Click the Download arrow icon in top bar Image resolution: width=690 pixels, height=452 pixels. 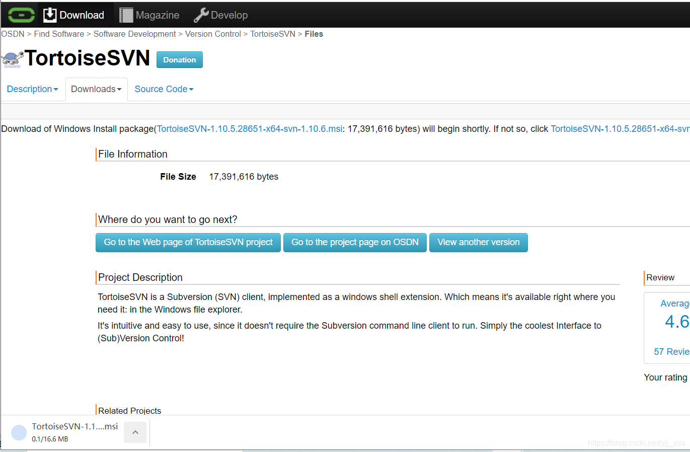coord(50,15)
